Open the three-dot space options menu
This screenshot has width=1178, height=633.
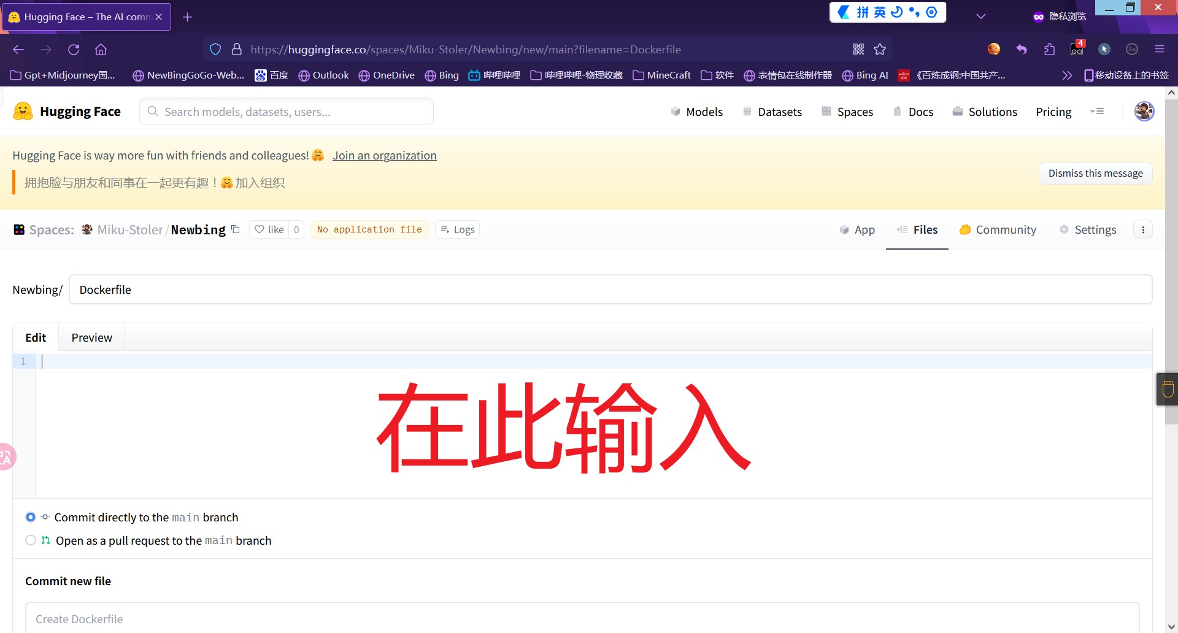click(1143, 230)
